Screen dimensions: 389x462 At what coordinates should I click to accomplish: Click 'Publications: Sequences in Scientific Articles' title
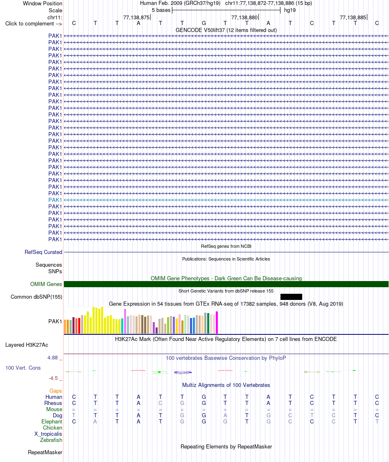[x=226, y=259]
